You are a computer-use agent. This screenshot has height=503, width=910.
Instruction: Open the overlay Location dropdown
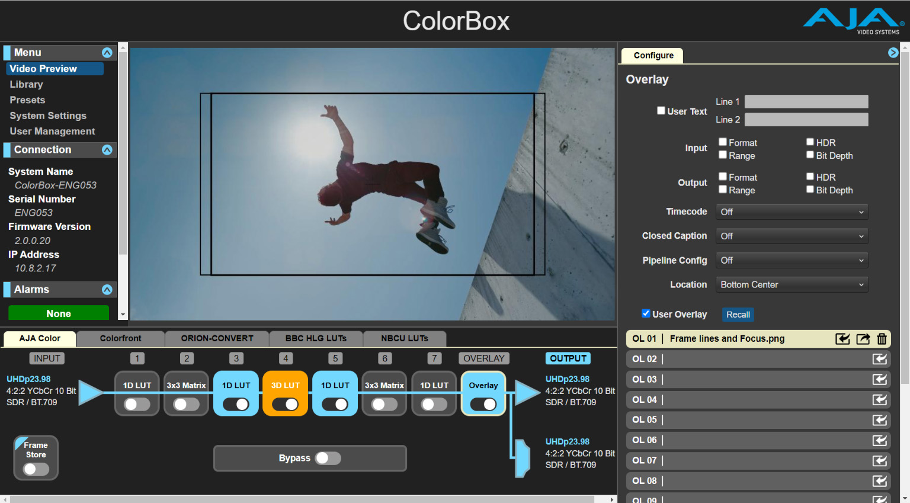792,284
